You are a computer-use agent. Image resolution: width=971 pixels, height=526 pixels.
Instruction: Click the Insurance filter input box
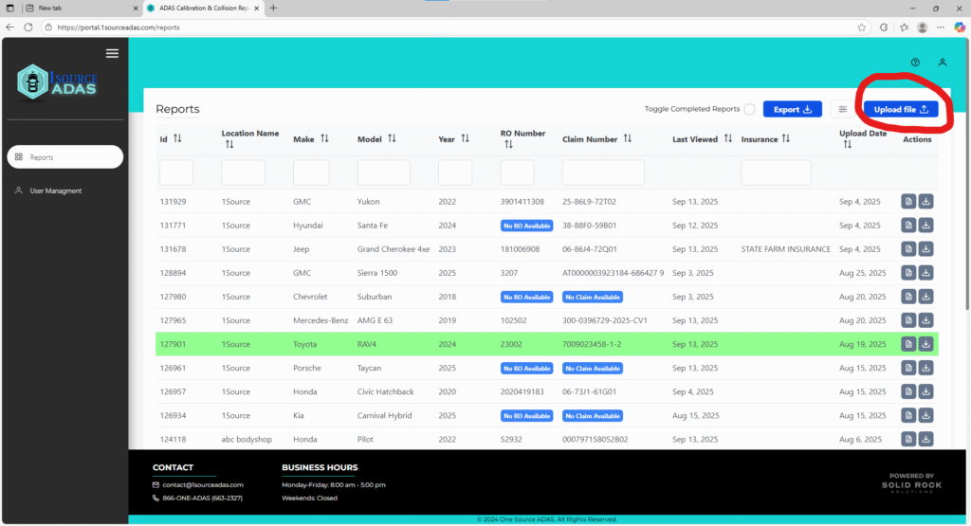click(x=776, y=172)
